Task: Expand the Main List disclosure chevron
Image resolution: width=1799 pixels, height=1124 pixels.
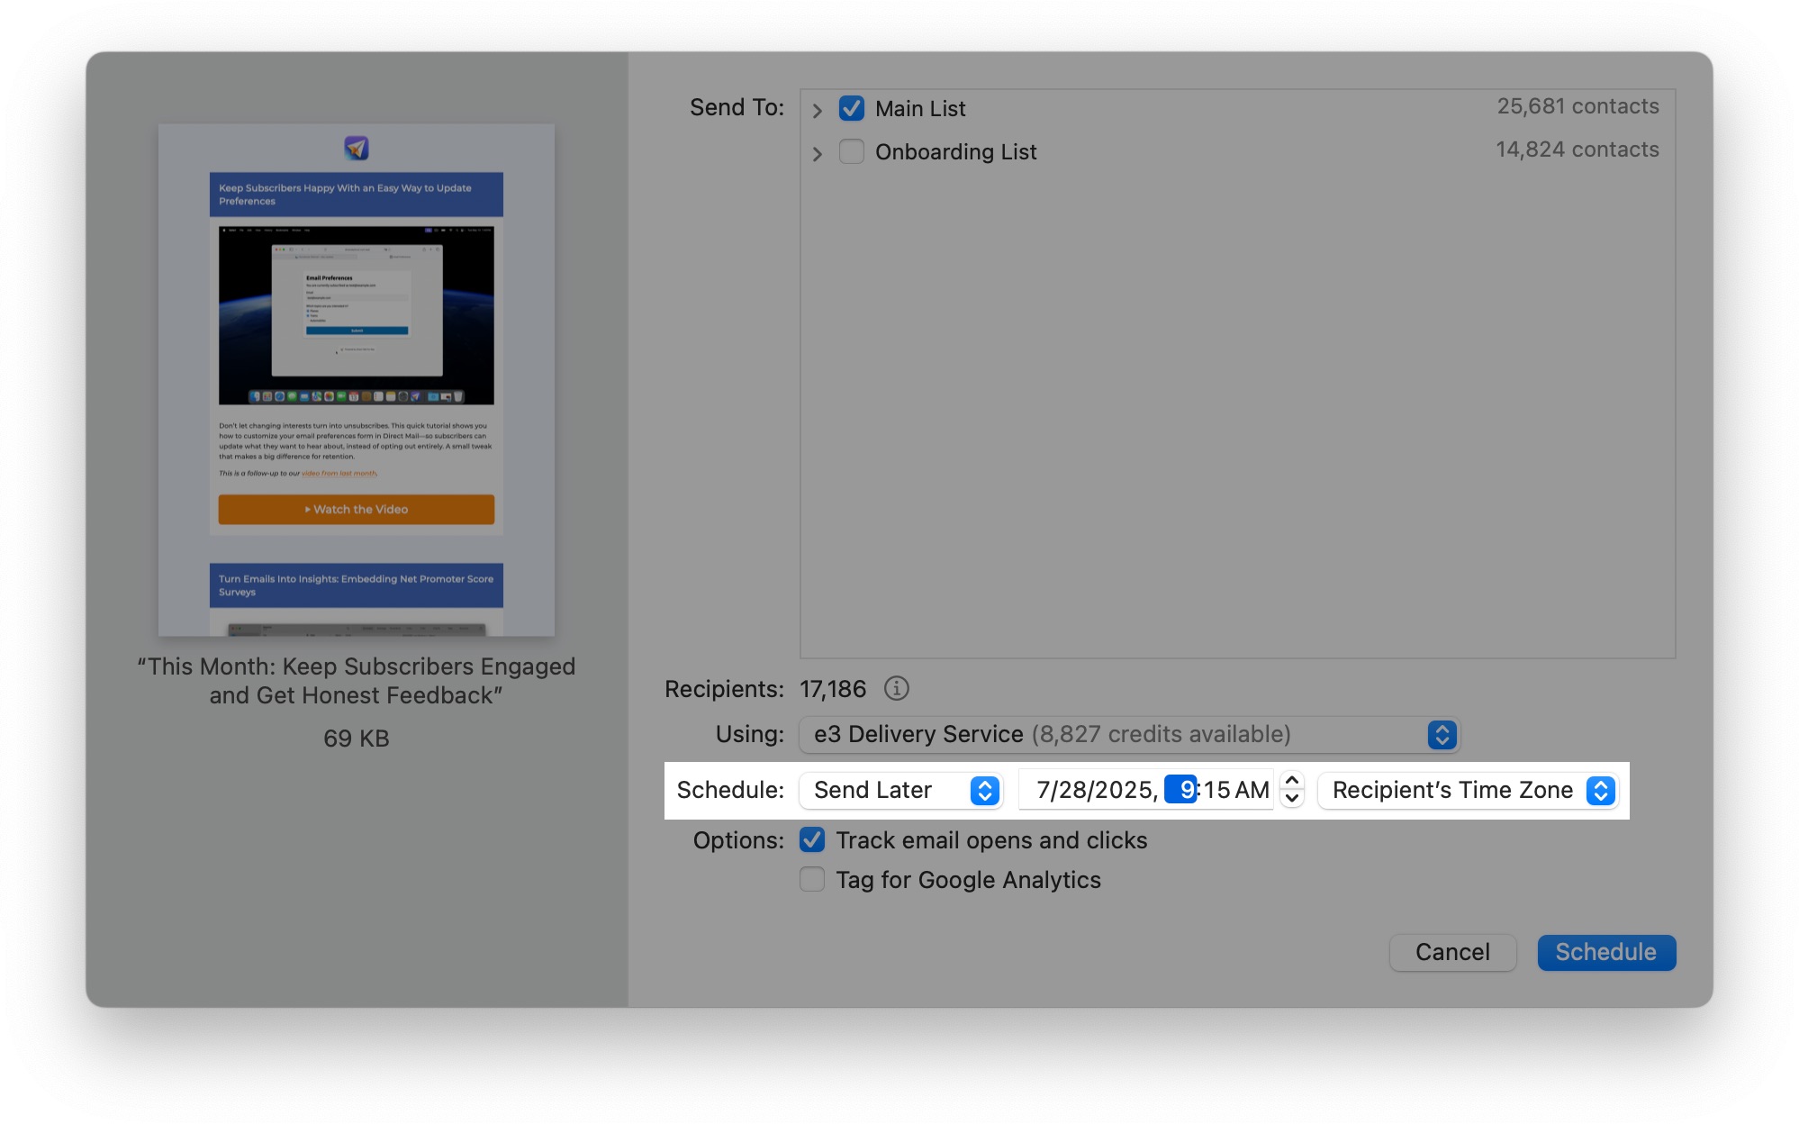Action: [x=818, y=110]
